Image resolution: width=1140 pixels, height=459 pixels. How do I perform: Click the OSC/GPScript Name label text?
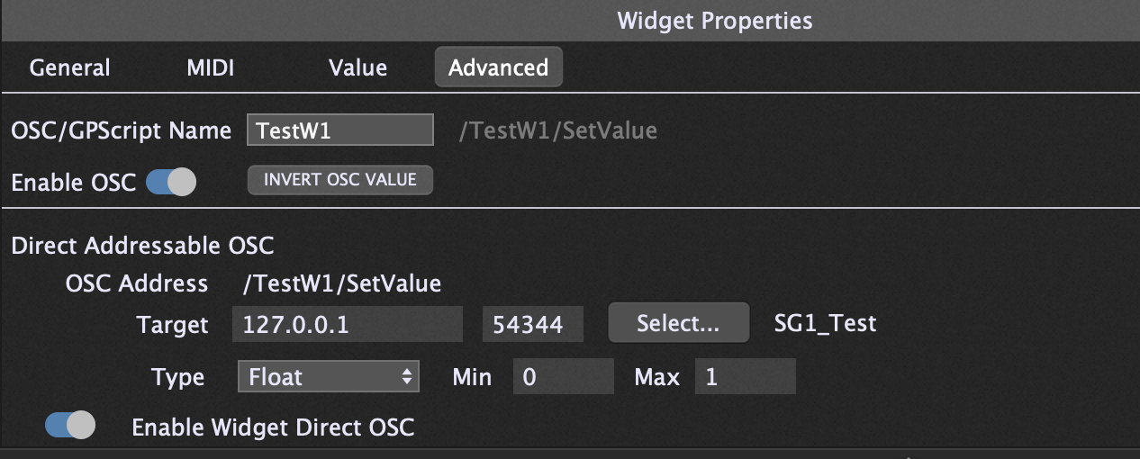(121, 131)
